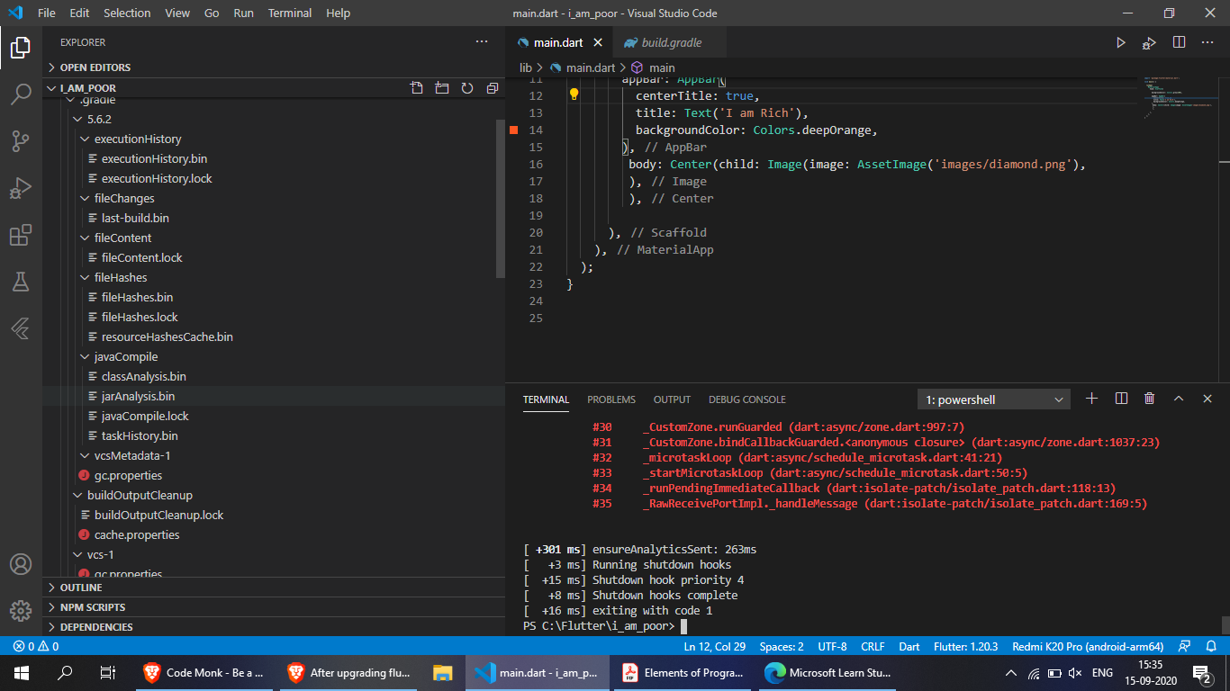Click the Split Editor icon
This screenshot has width=1230, height=691.
[x=1179, y=42]
